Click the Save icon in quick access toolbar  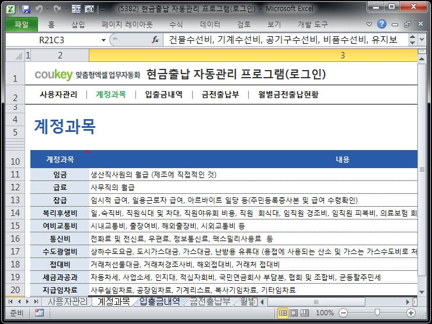pyautogui.click(x=26, y=9)
